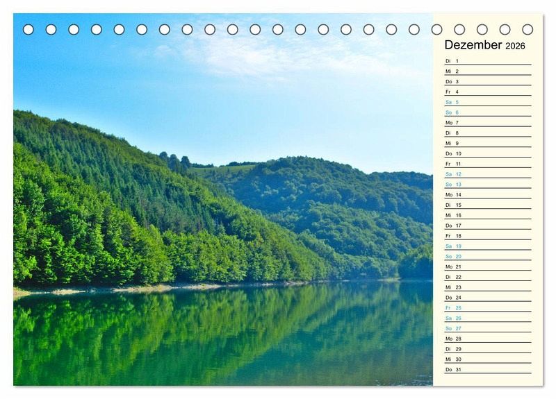The height and width of the screenshot is (399, 556).
Task: Pick Mo 28 in the calendar list
Action: (x=487, y=339)
